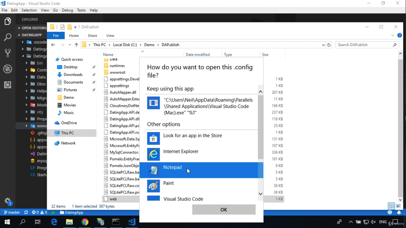
Task: Open VS Code Search activity icon
Action: coord(7,37)
